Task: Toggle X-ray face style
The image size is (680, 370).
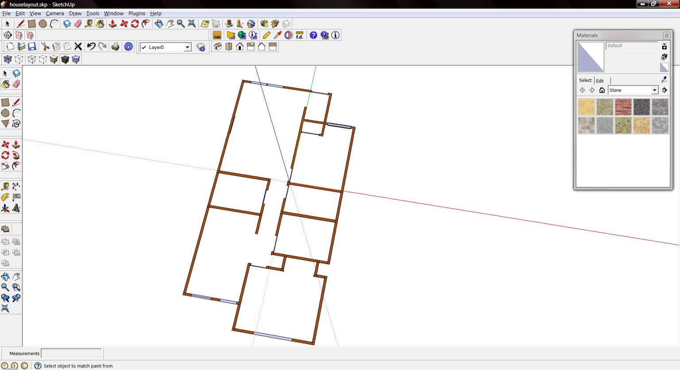Action: pos(8,59)
